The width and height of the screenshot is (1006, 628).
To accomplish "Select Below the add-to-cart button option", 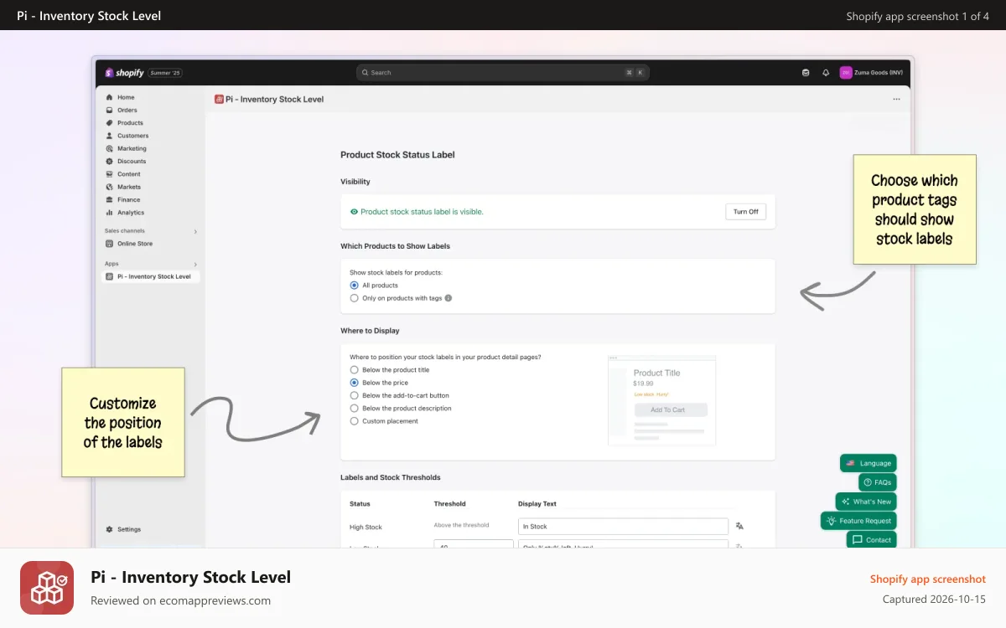I will 354,395.
